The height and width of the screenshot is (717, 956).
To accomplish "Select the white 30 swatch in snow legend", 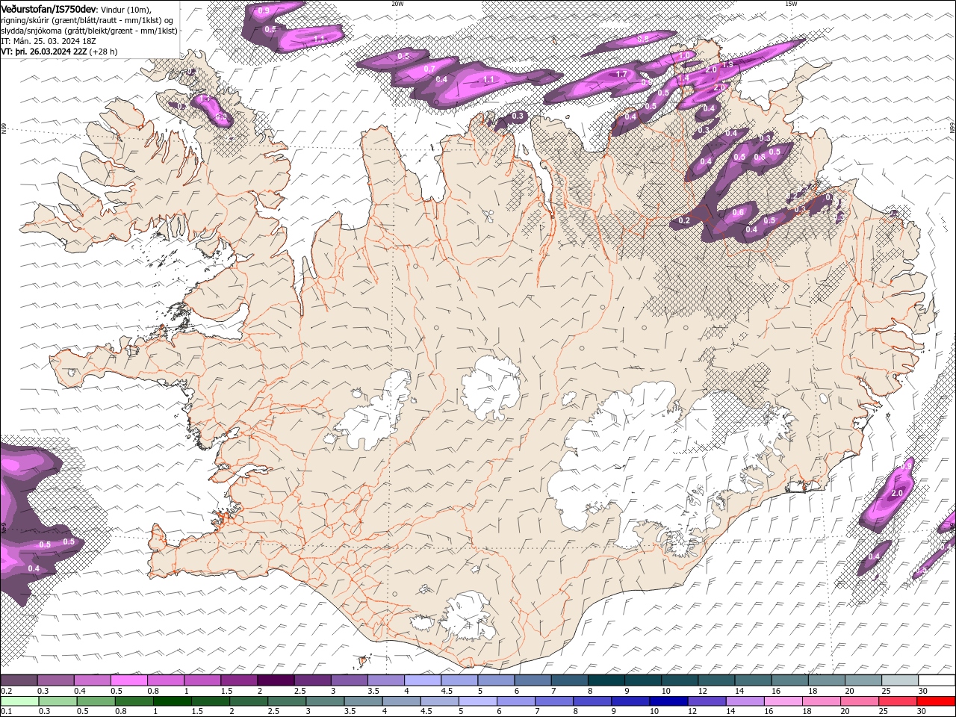I will click(937, 680).
